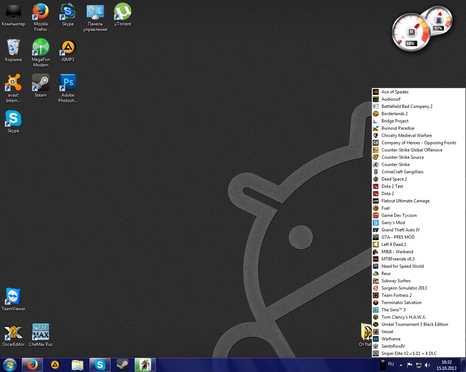This screenshot has height=372, width=466.
Task: Select Battlefield Bad Company 2 entry
Action: 419,106
